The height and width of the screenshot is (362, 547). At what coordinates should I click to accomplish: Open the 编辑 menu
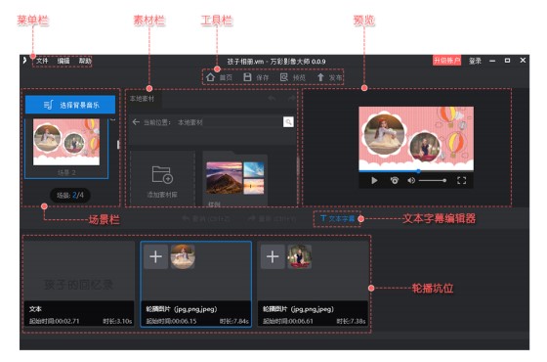(63, 61)
